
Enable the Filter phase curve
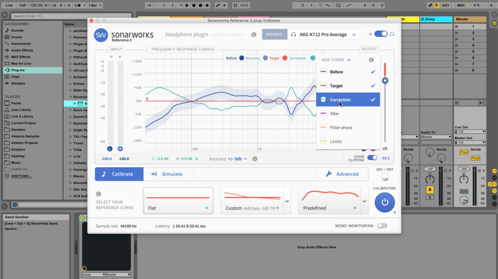click(348, 127)
